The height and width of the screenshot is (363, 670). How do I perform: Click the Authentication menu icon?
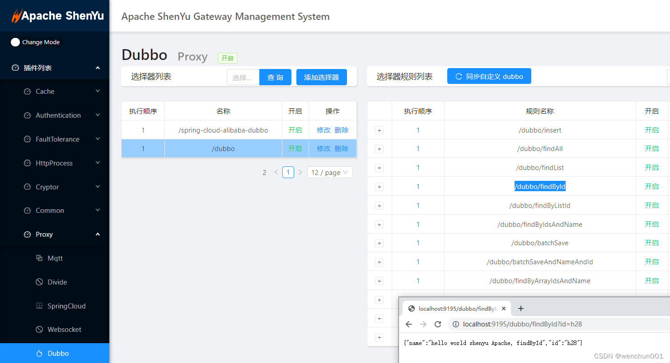[x=27, y=115]
